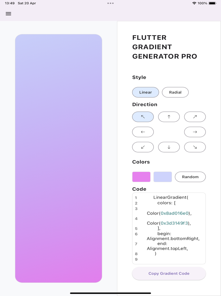Select the downward direction arrow
Viewport: 221px width, 296px height.
click(x=169, y=147)
